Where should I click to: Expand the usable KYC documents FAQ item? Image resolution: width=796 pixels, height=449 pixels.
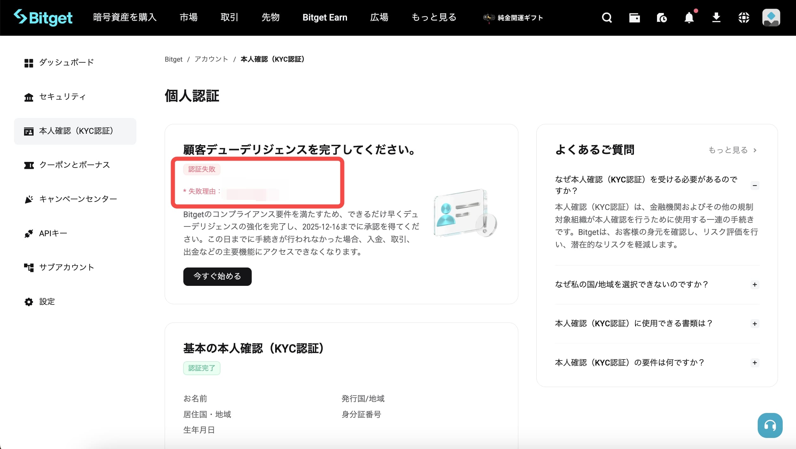[755, 323]
